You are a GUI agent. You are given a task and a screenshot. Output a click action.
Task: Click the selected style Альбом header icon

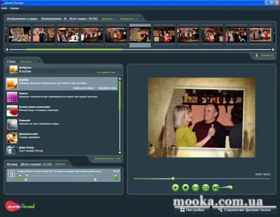click(14, 69)
